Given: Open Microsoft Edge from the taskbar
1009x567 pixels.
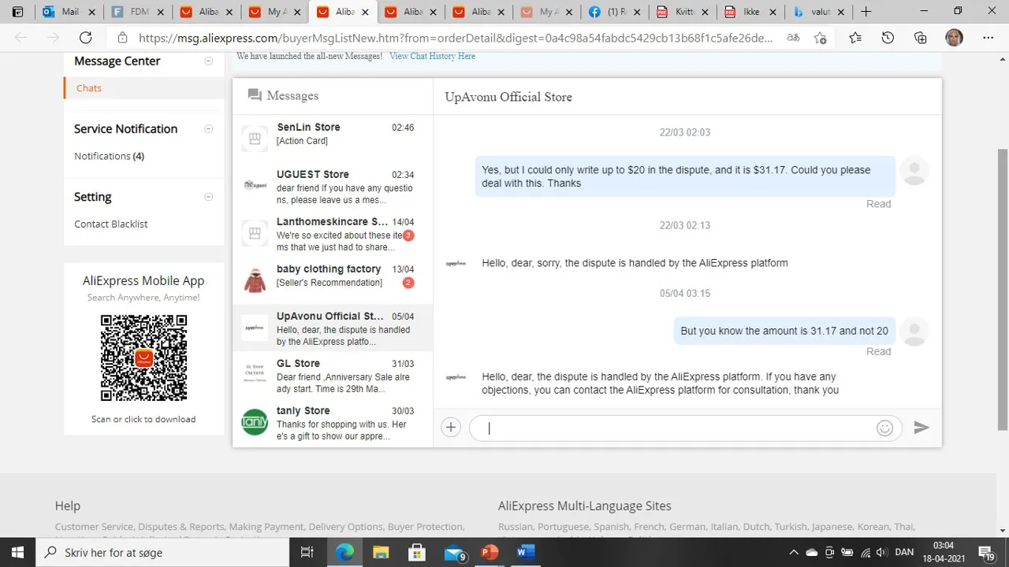Looking at the screenshot, I should (x=344, y=552).
